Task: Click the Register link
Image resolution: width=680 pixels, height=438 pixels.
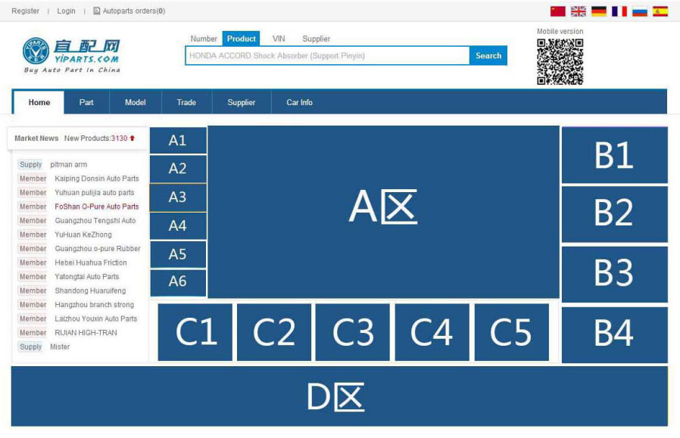Action: click(x=26, y=11)
